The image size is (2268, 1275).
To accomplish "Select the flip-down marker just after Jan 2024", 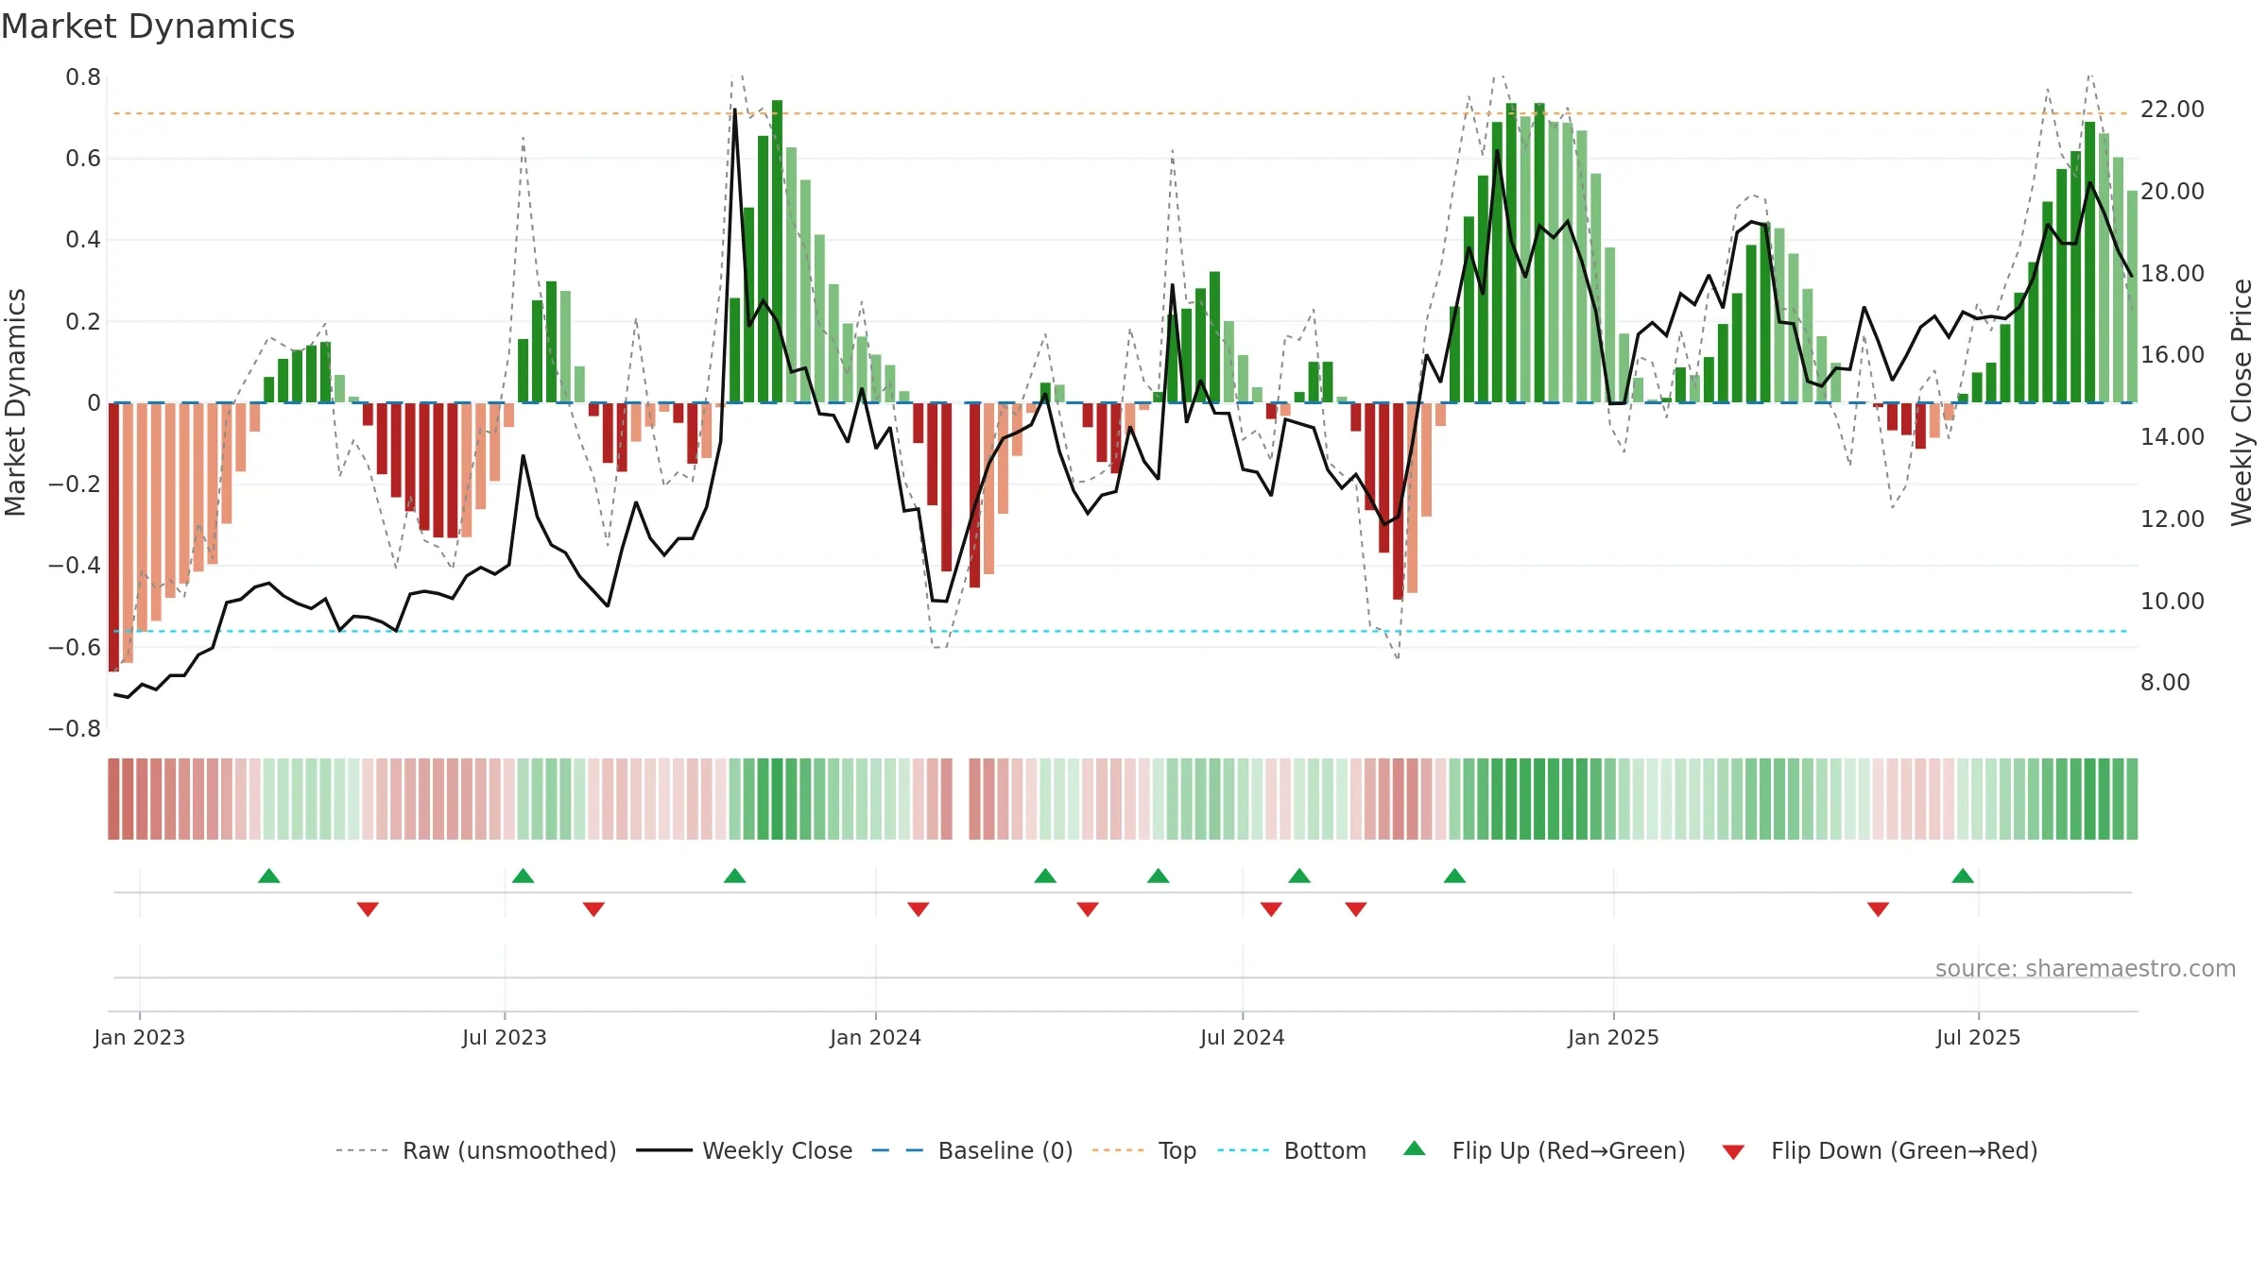I will (919, 909).
